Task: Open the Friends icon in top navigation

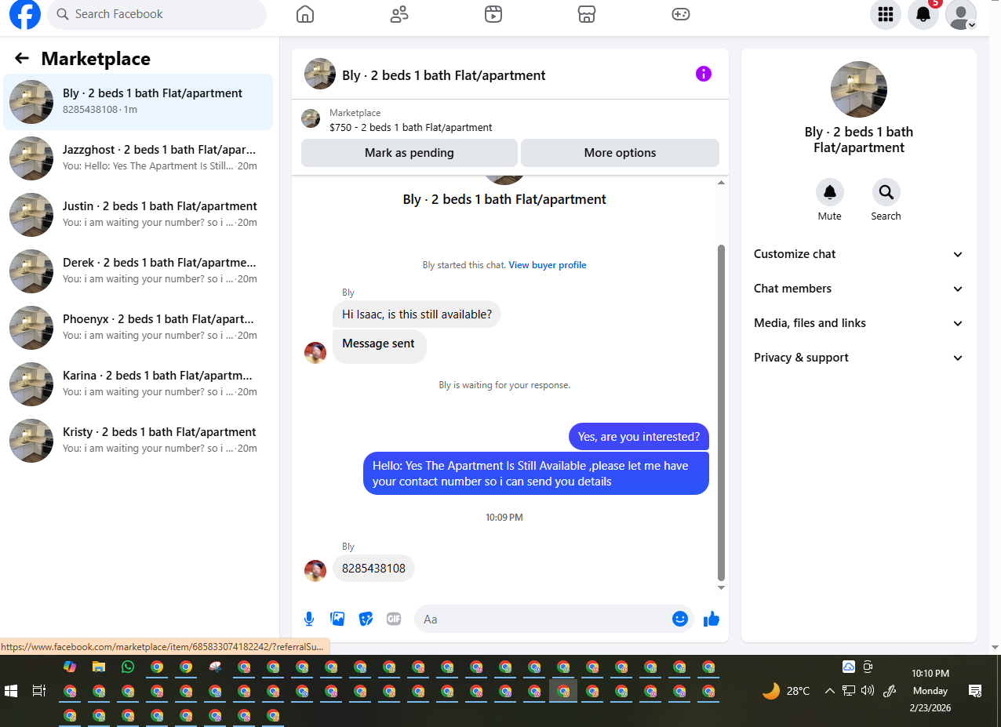Action: click(399, 14)
